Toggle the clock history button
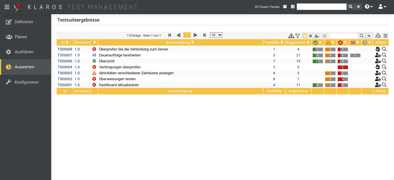This screenshot has height=180, width=394. point(324,36)
